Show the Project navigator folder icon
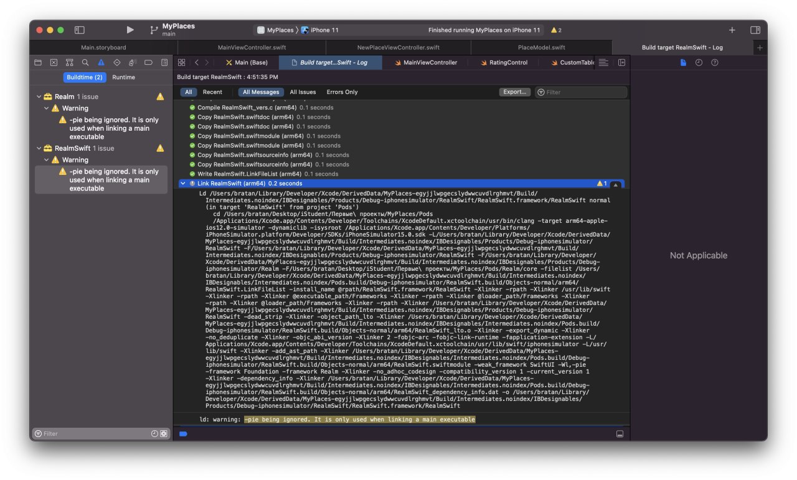Viewport: 797px width, 480px height. [x=38, y=62]
